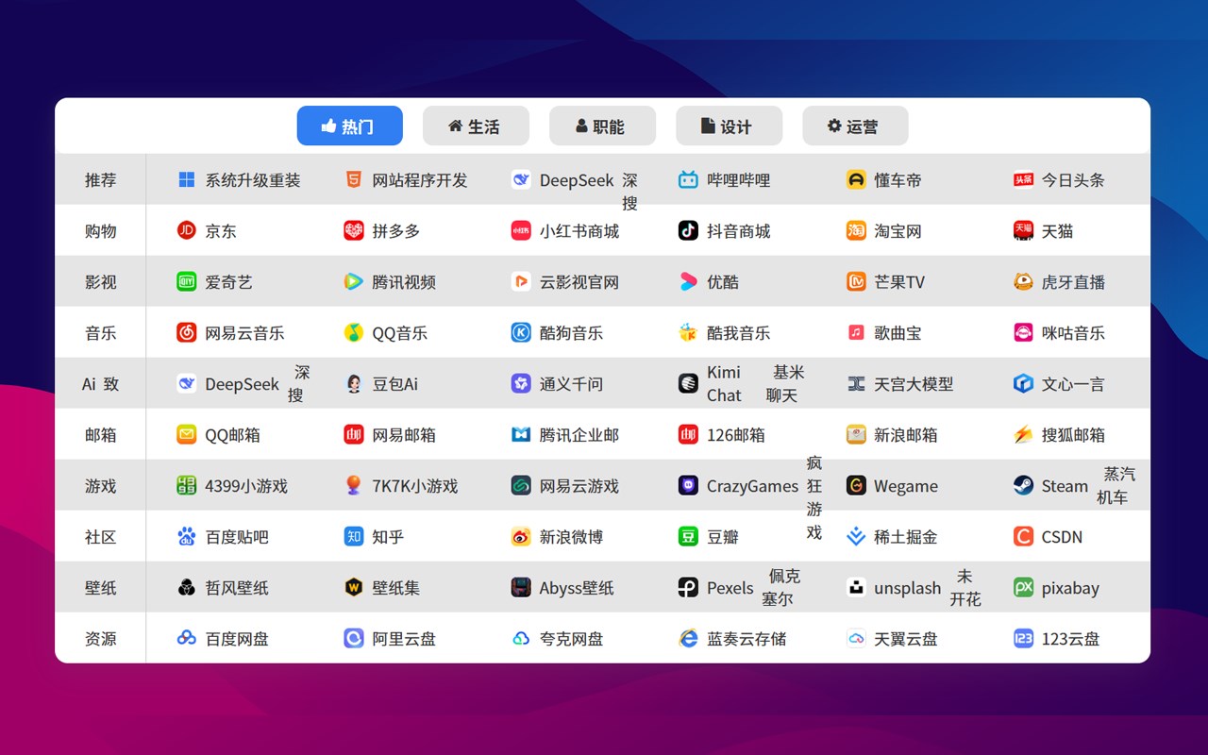Open the 搜狐邮箱 link
1208x755 pixels.
coord(1073,434)
